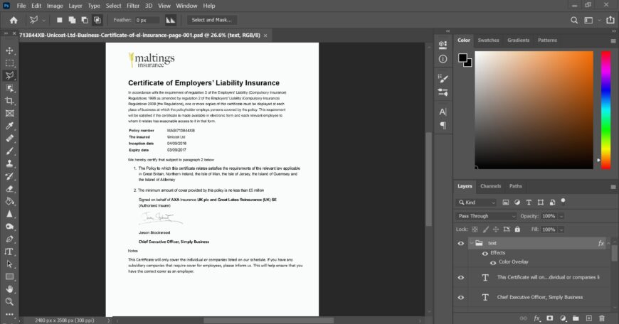Select the History Brush tool
The image size is (619, 324).
[9, 176]
